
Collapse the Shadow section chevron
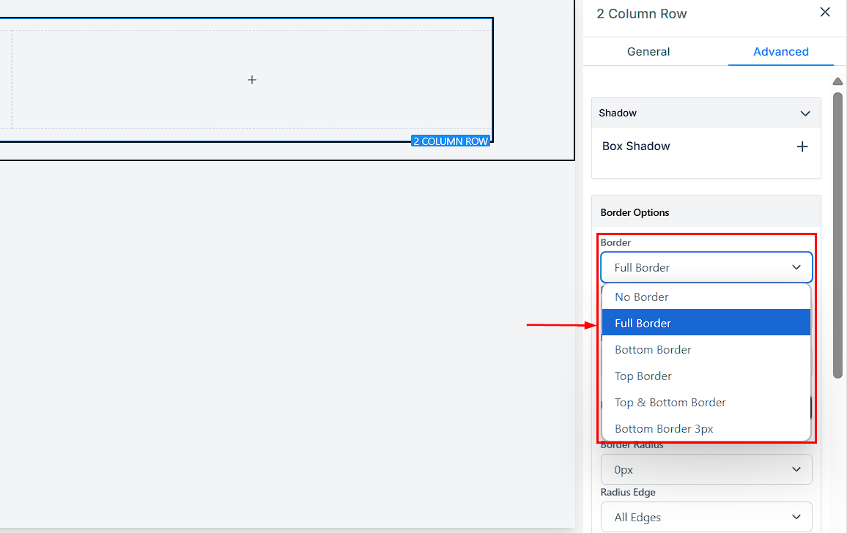pyautogui.click(x=805, y=113)
